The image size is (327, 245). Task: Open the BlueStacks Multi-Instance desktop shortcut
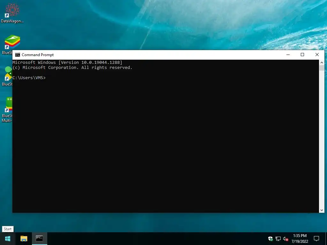coord(7,110)
